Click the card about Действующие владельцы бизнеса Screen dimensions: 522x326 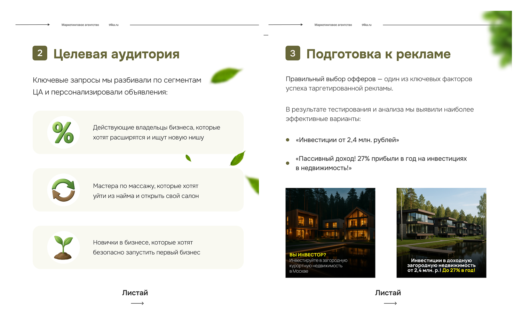(138, 132)
